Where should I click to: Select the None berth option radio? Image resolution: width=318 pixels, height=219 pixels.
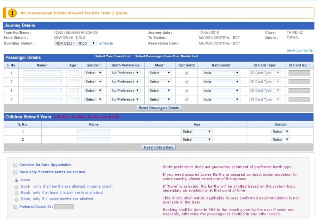[x=17, y=180]
